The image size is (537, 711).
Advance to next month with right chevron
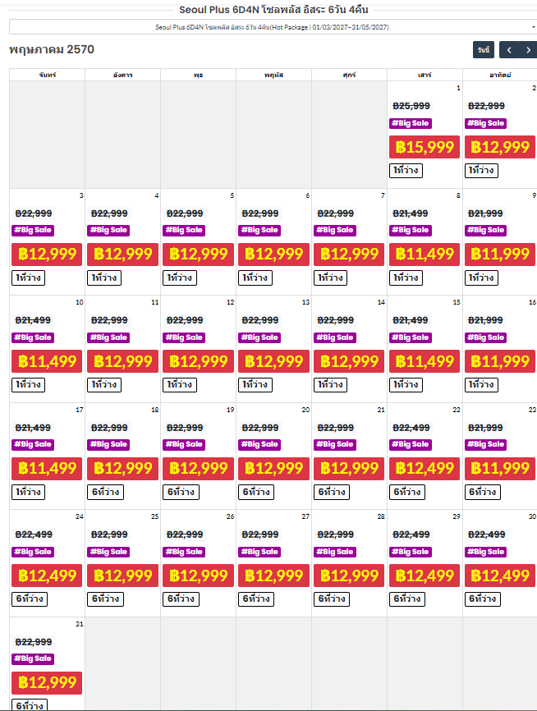click(x=528, y=50)
